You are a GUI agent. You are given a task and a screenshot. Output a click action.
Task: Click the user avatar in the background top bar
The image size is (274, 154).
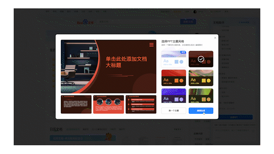[195, 12]
